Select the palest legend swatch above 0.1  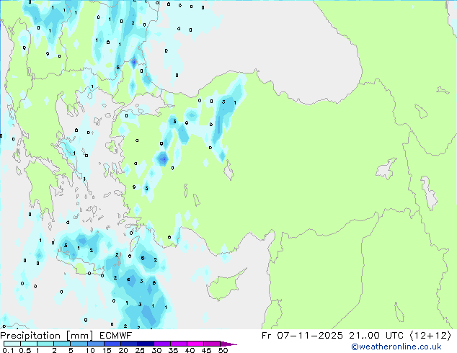point(12,344)
